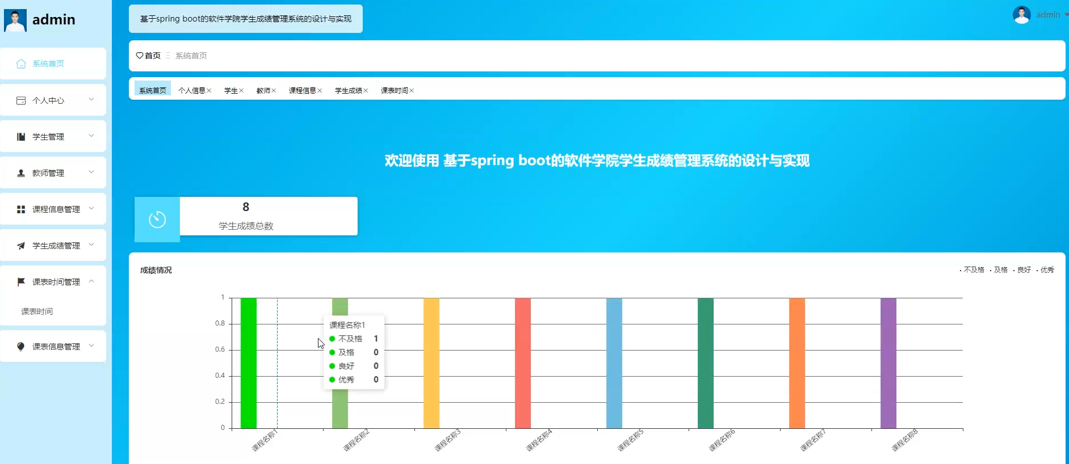Image resolution: width=1069 pixels, height=464 pixels.
Task: Click the 首页 breadcrumb link
Action: coord(153,56)
